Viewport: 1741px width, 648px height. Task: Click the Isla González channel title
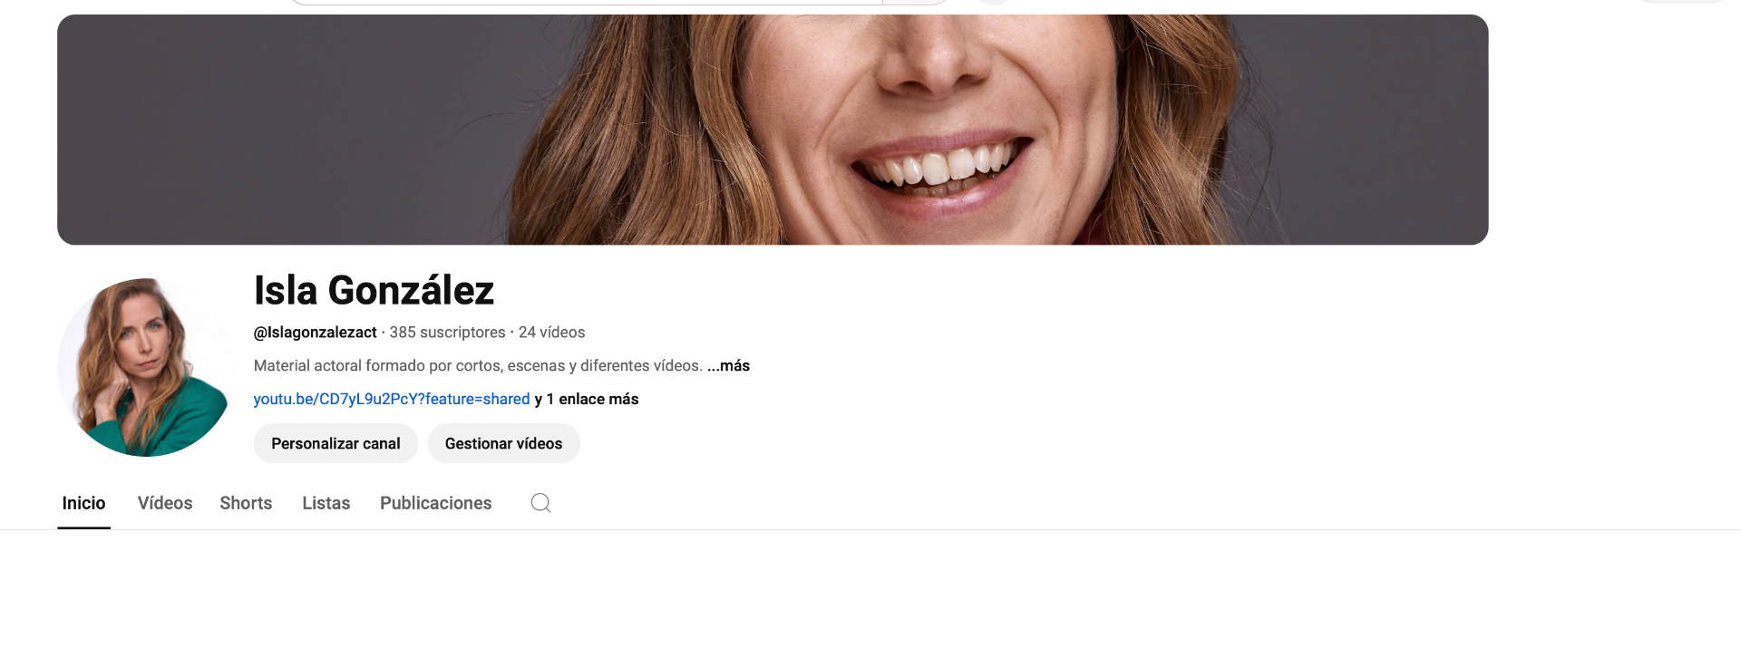coord(374,290)
